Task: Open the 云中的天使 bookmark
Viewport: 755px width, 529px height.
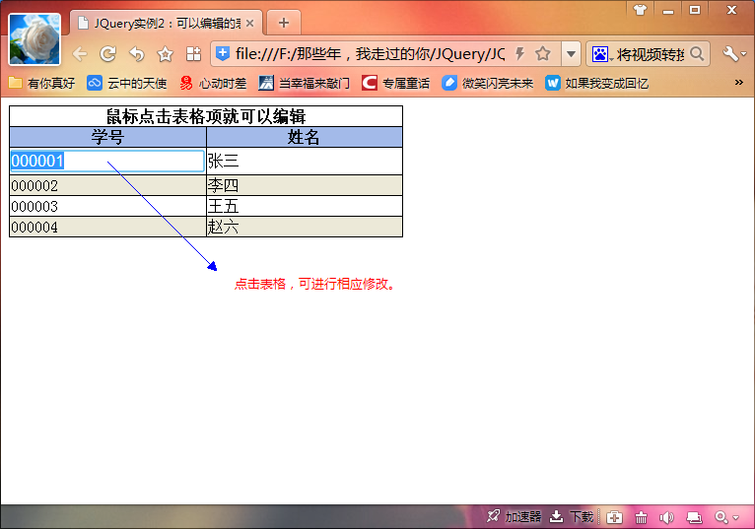Action: click(127, 84)
